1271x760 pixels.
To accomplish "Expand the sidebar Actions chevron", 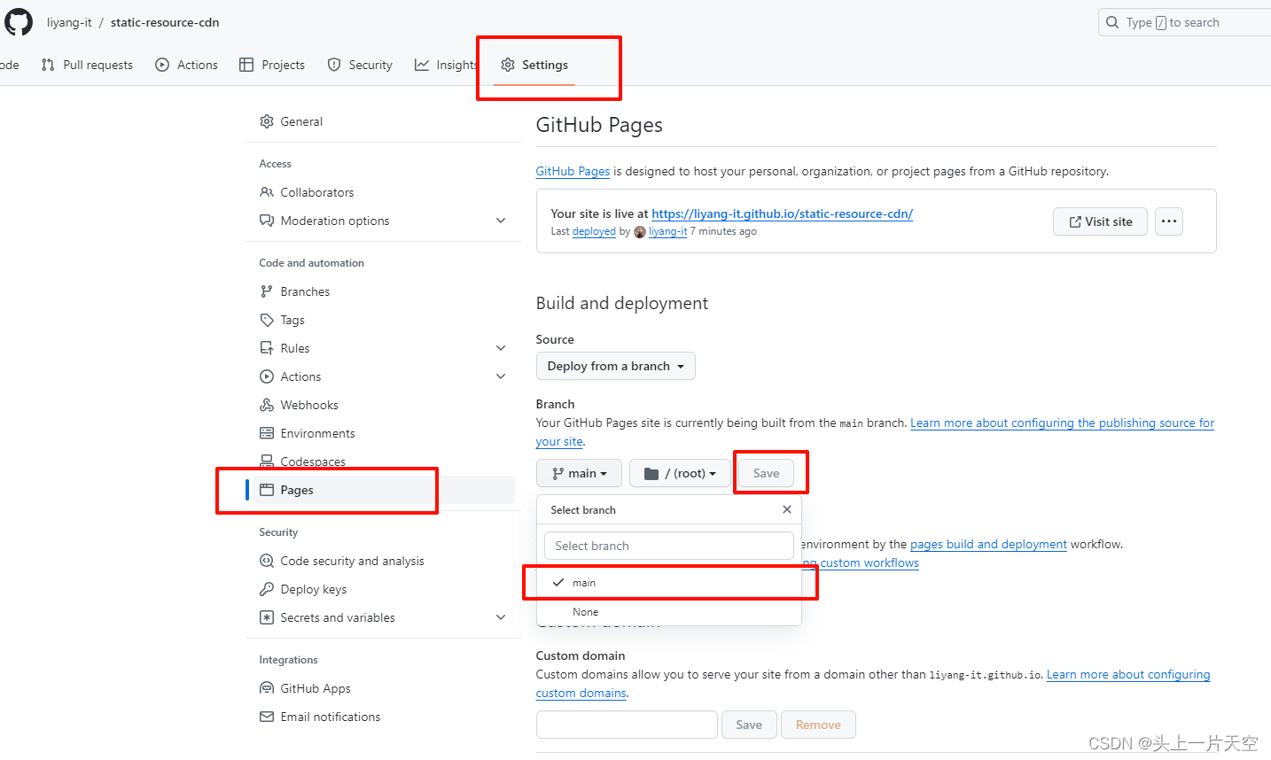I will click(501, 376).
